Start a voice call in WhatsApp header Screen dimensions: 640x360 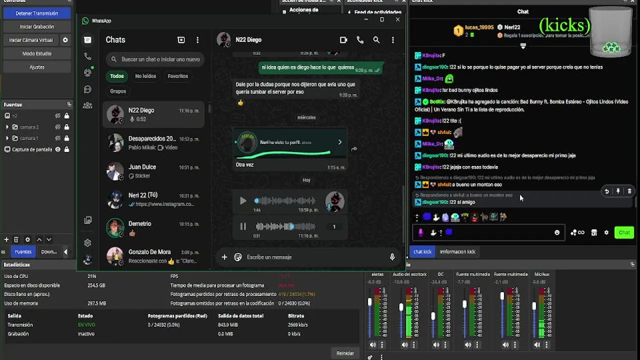(360, 40)
